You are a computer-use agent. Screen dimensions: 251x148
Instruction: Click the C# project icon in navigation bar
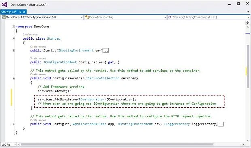3,17
